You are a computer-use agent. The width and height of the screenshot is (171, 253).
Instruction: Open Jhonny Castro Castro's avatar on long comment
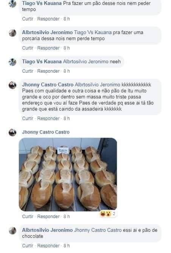click(x=12, y=85)
